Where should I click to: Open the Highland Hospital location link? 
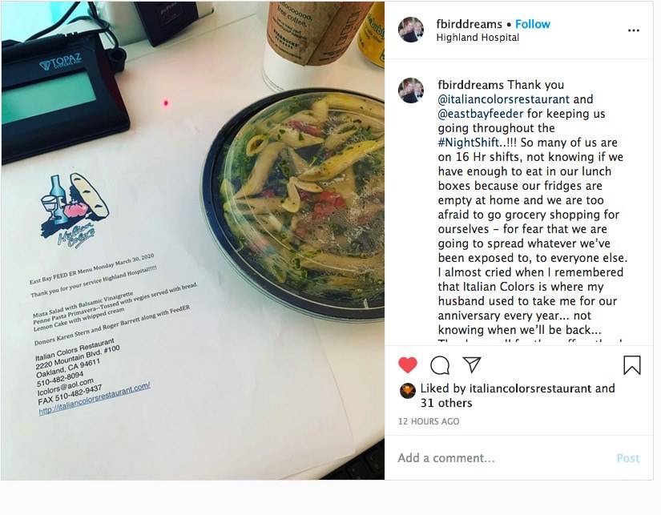pos(478,38)
